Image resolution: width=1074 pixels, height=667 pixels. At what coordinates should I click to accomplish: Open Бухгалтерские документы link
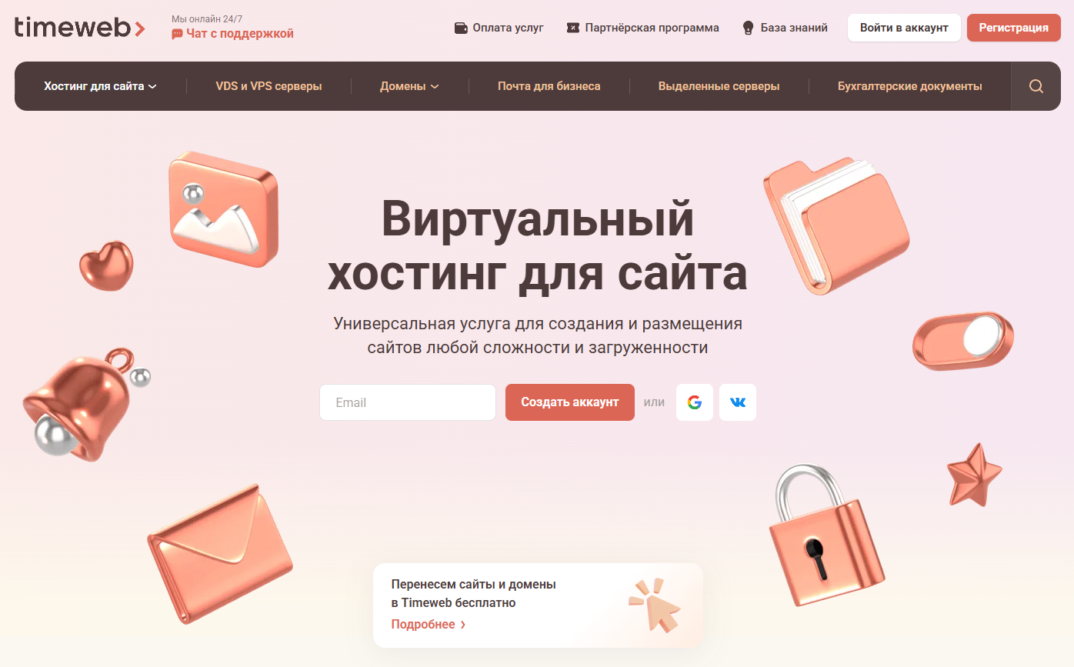[x=910, y=86]
